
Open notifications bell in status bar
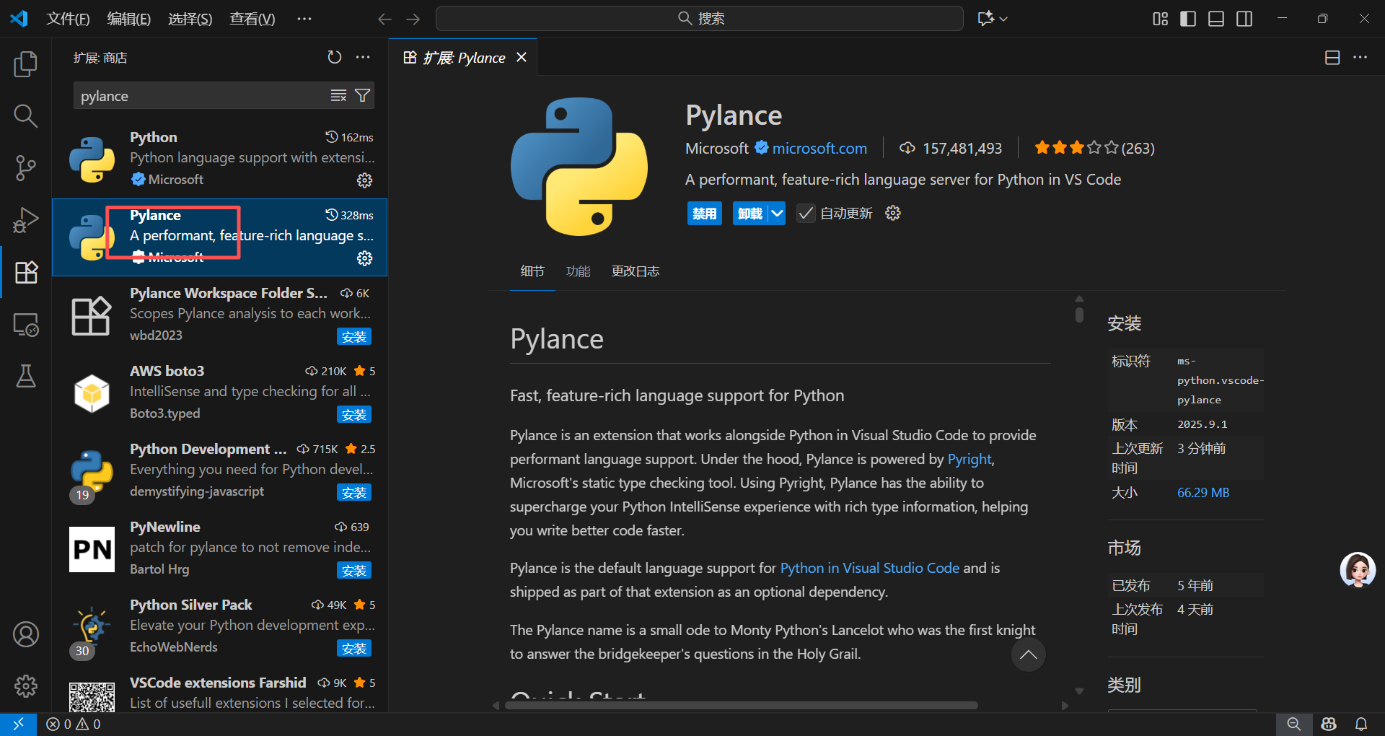[1361, 724]
